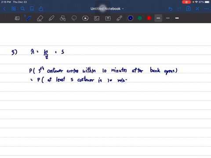211x158 pixels.
Task: Bookmark this page
Action: [32, 9]
